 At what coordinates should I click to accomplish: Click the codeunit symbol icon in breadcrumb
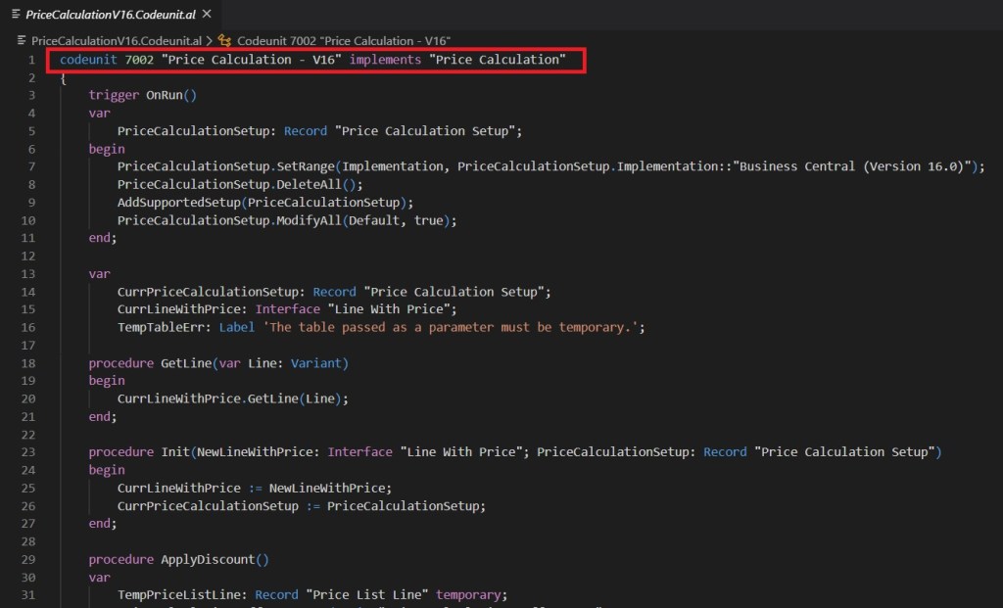(224, 40)
